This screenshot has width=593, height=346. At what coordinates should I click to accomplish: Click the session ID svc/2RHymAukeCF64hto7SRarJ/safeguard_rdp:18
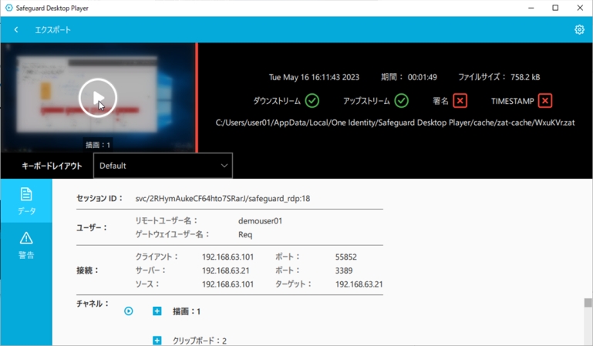point(223,198)
